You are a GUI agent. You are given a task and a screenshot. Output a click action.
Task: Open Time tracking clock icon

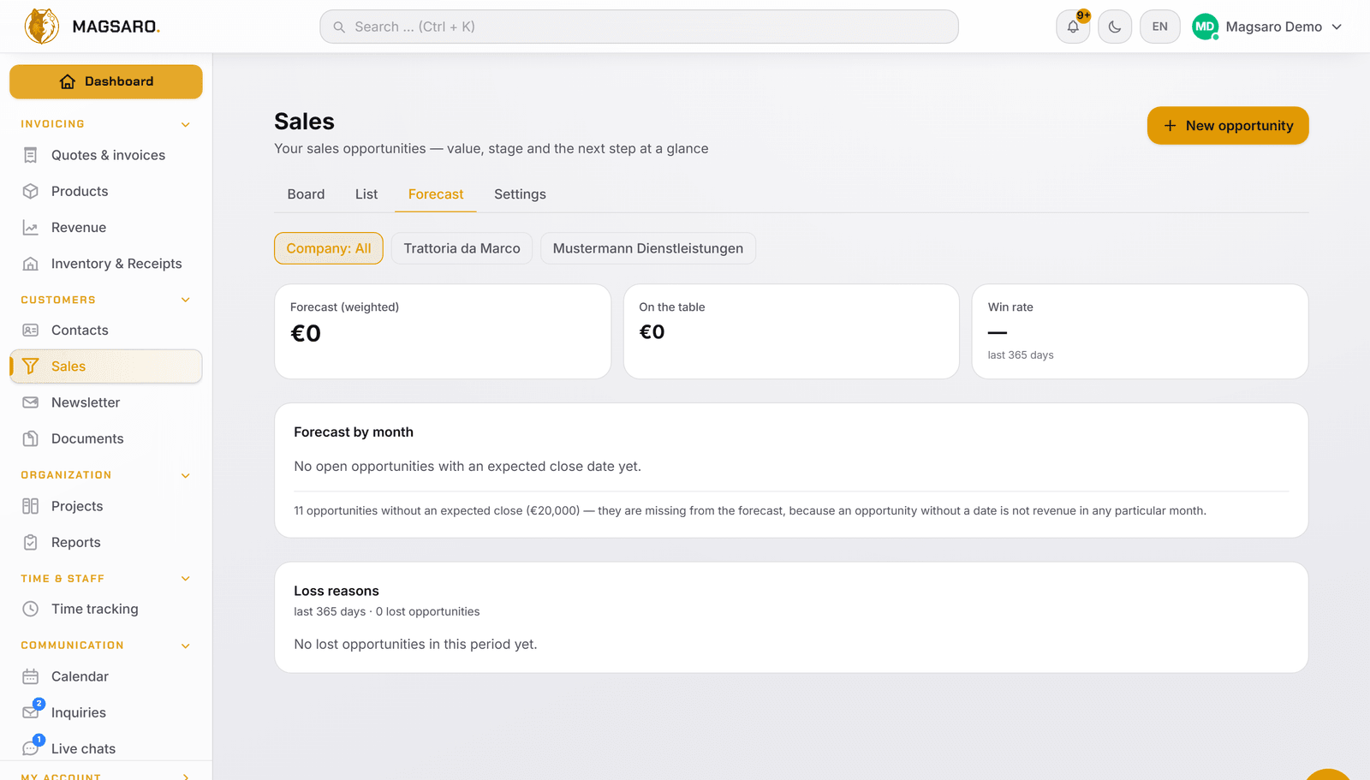(x=31, y=609)
